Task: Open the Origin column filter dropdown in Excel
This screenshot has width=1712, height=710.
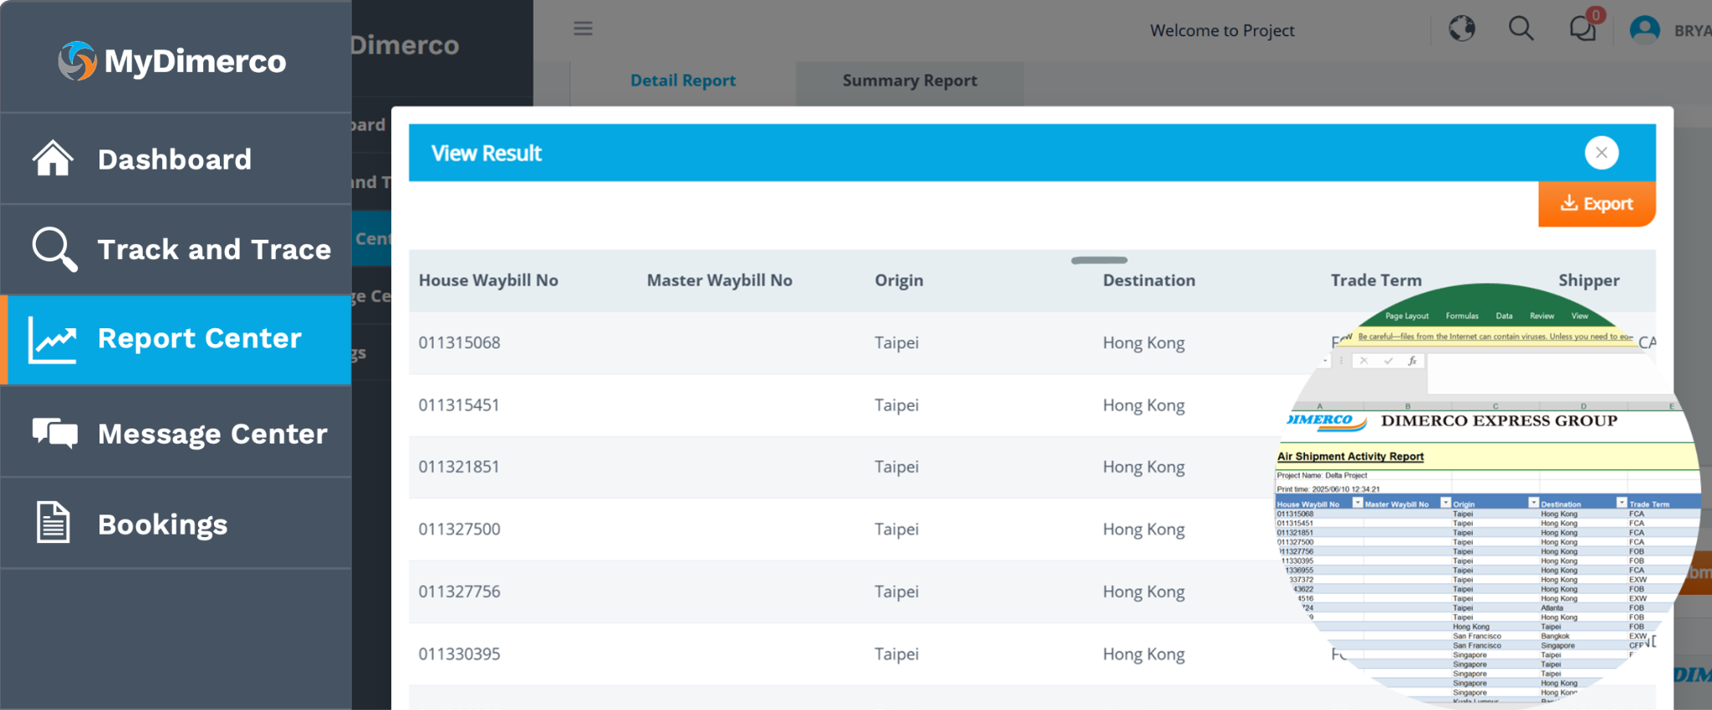Action: (x=1533, y=502)
